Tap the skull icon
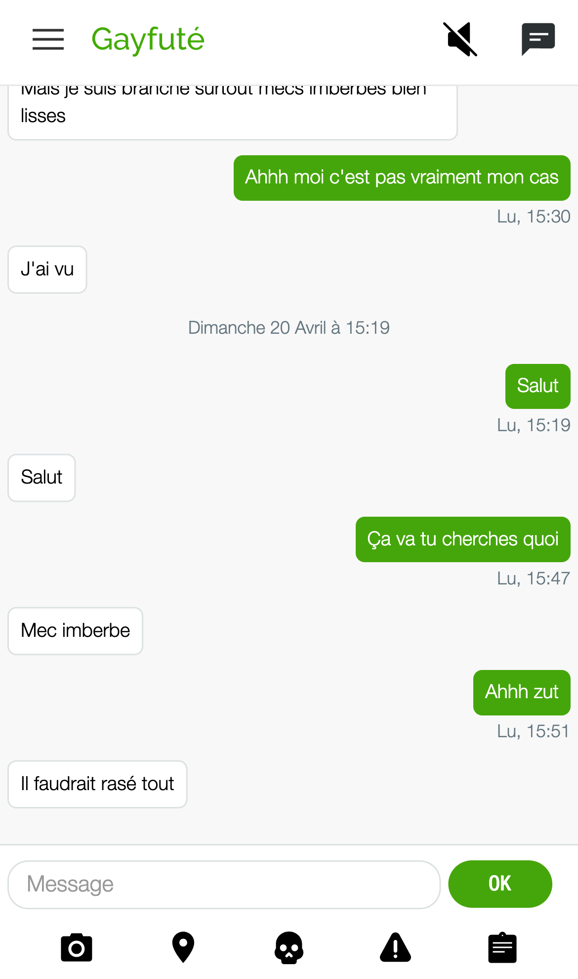 click(x=289, y=948)
